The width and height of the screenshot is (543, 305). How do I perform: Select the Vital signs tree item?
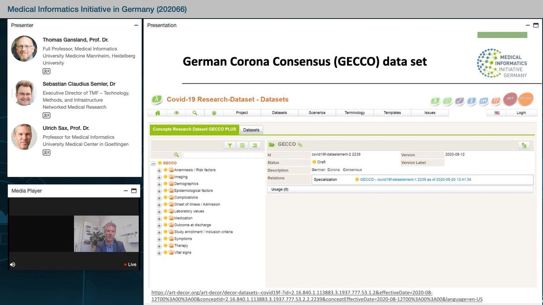coord(183,253)
